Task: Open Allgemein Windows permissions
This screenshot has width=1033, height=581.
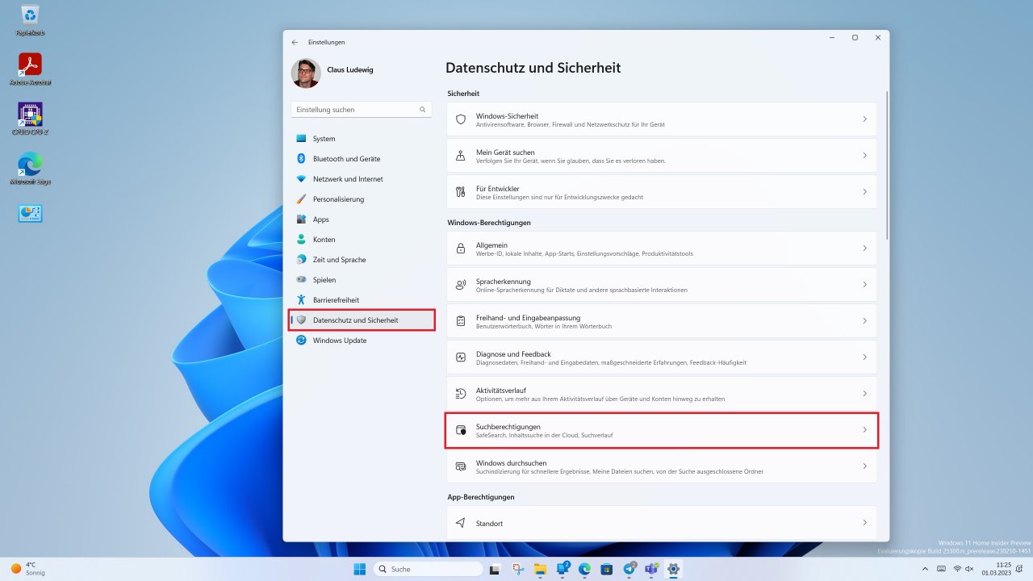Action: click(662, 249)
